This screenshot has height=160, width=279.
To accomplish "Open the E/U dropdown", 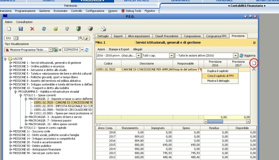I will click(x=16, y=38).
